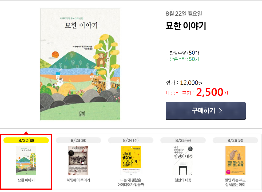Open the 헤밍웨이 죽이기 title link
262x192 pixels.
point(78,180)
